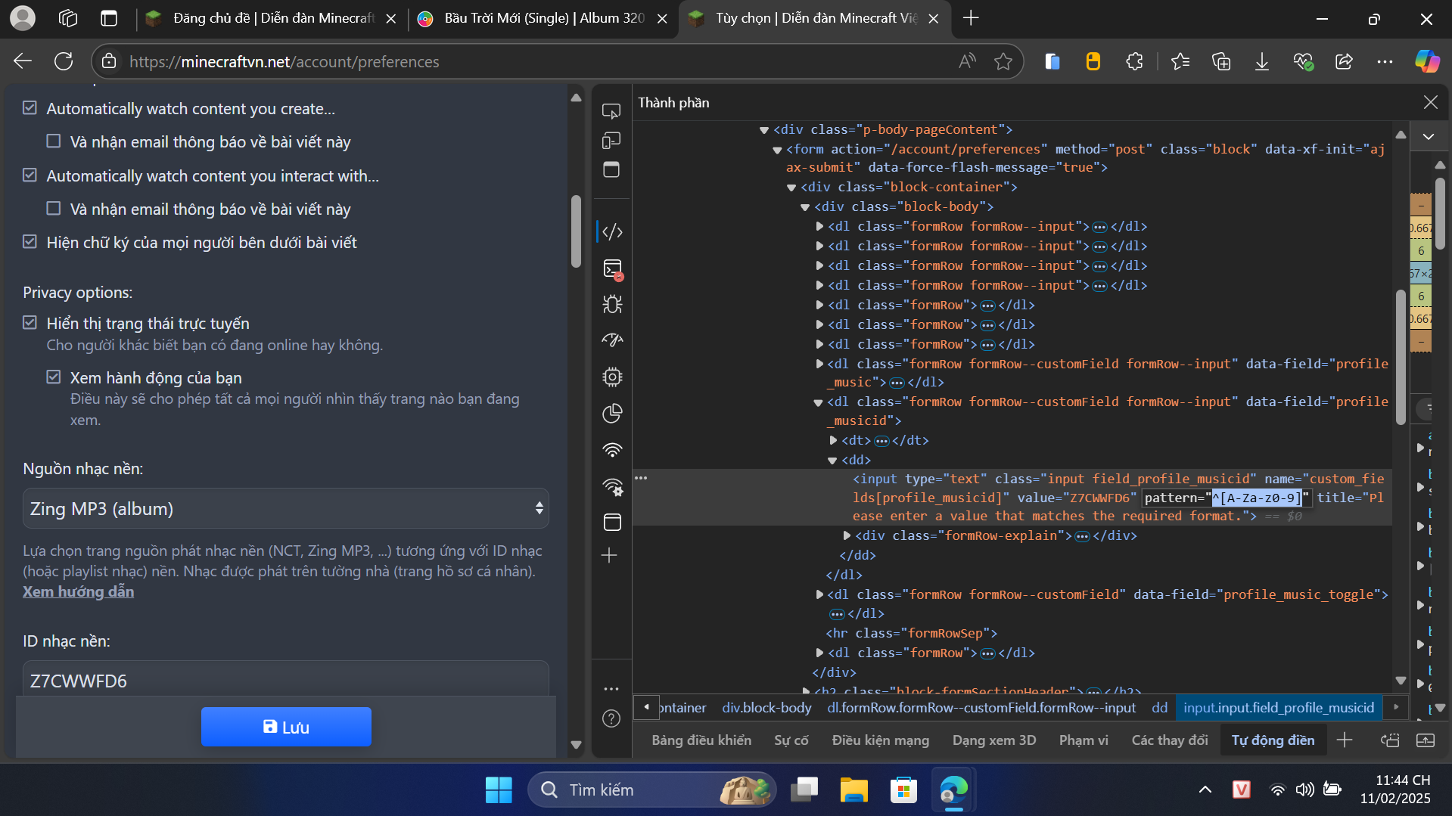The width and height of the screenshot is (1452, 816).
Task: Open the Performance gauge icon
Action: [x=612, y=340]
